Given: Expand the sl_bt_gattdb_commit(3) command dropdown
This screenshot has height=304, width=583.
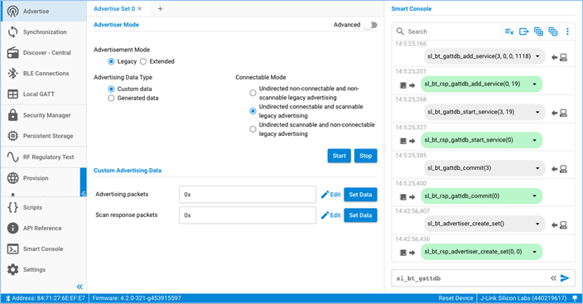Looking at the screenshot, I should (537, 168).
